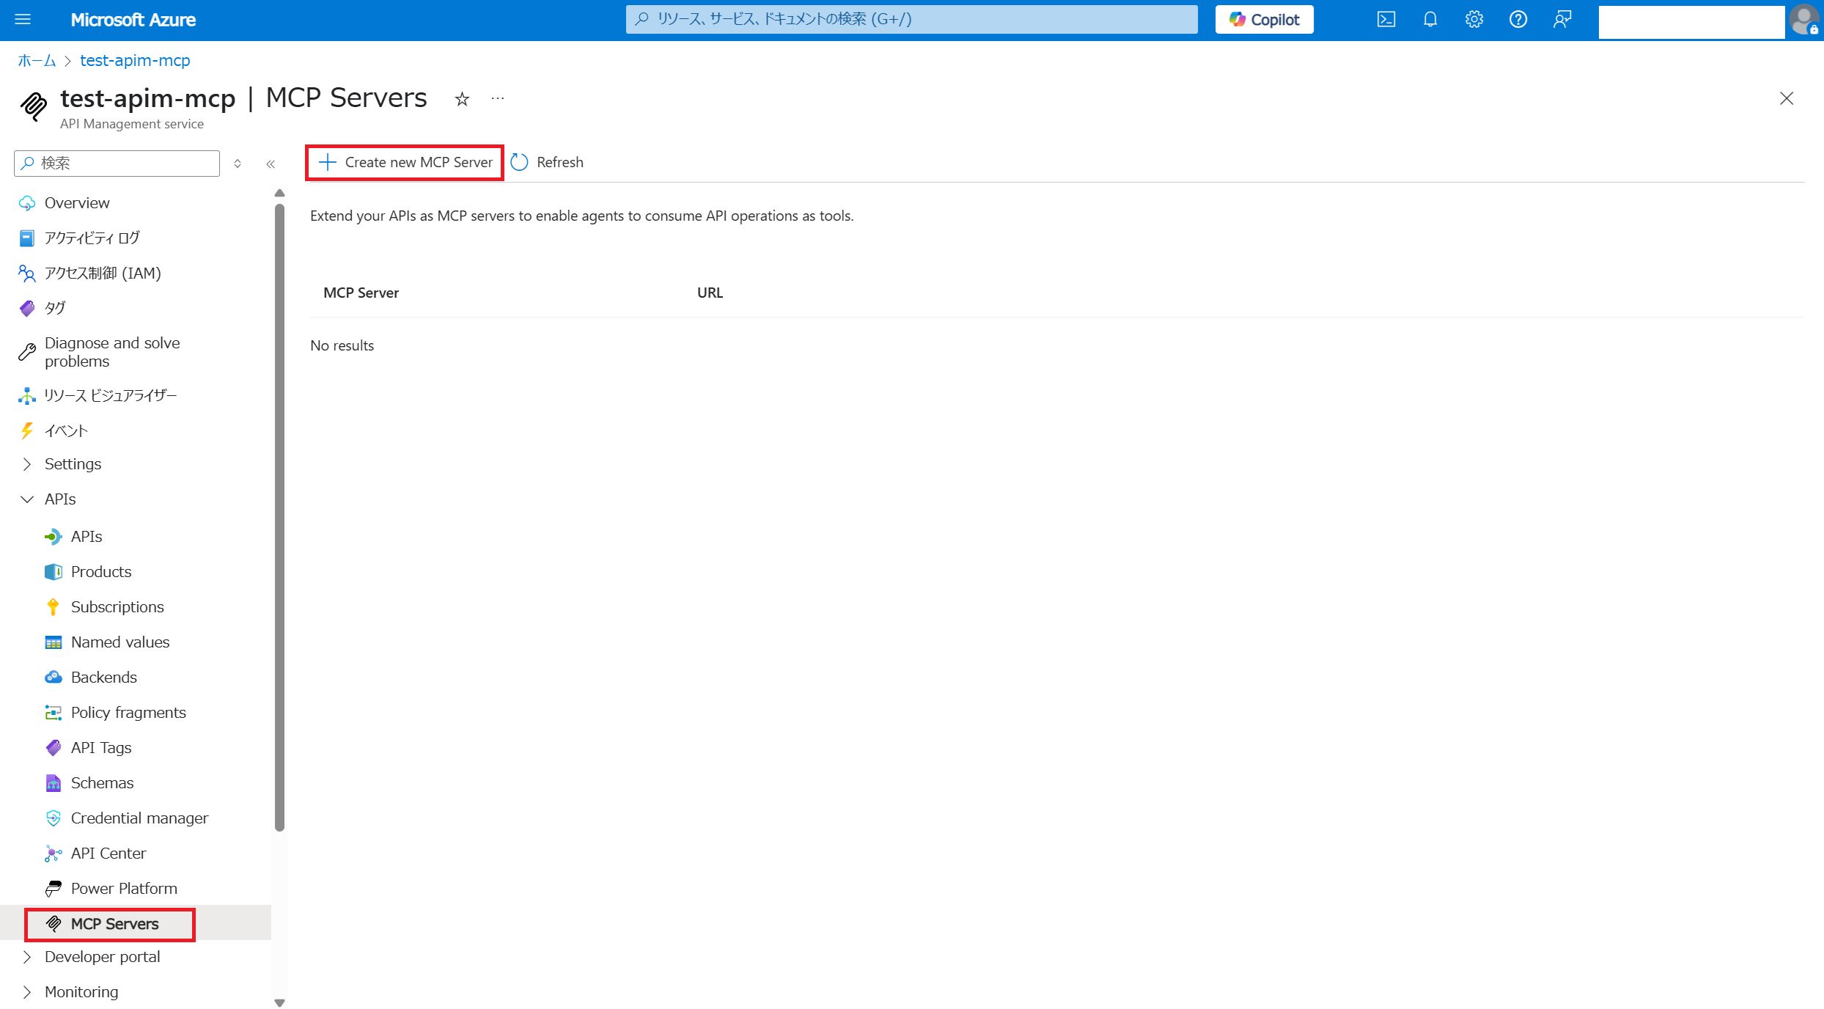This screenshot has width=1824, height=1009.
Task: Launch Copilot from the header
Action: click(x=1264, y=20)
